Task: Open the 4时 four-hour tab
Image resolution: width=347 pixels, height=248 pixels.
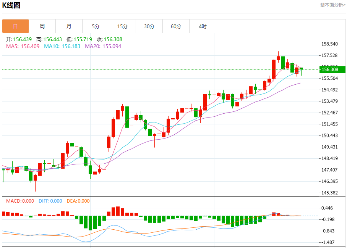Action: coord(203,26)
